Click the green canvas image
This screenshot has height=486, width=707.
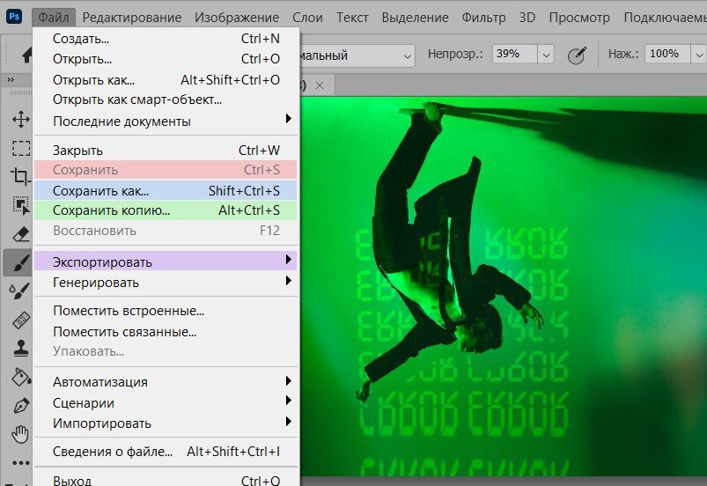point(504,286)
